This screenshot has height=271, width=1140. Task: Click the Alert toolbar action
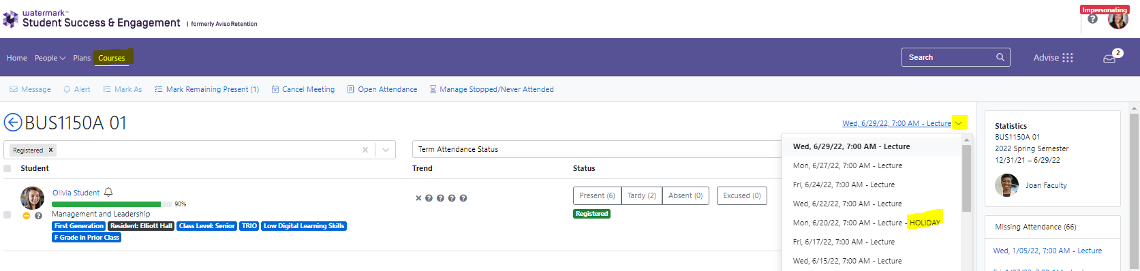click(x=76, y=89)
